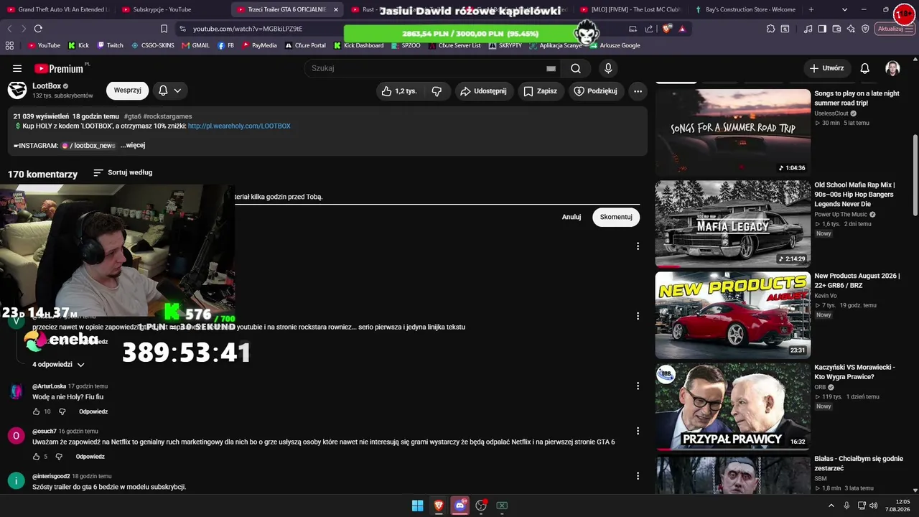
Task: Close the Trzeci Trailer GTA 6 tab
Action: (335, 9)
